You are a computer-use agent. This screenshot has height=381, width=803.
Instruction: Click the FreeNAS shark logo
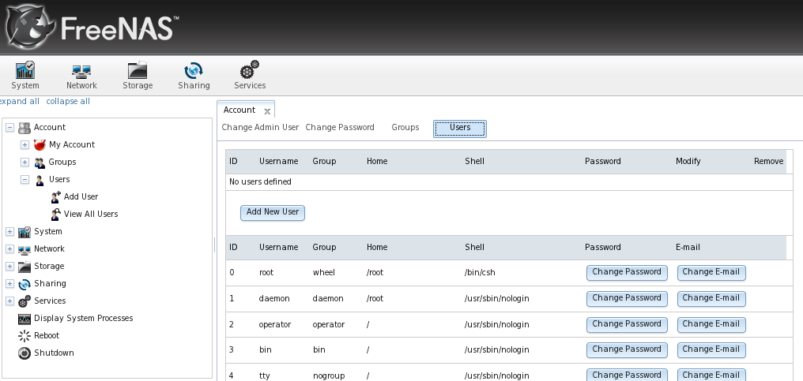28,27
